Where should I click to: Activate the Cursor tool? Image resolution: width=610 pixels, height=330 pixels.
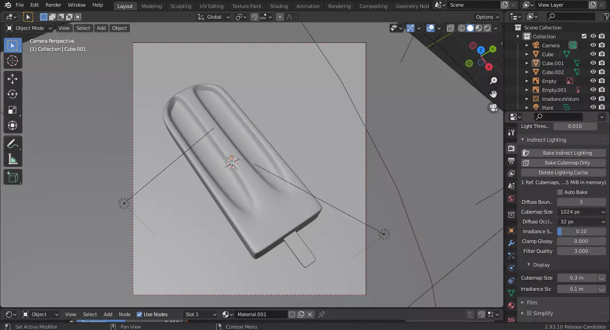point(13,61)
